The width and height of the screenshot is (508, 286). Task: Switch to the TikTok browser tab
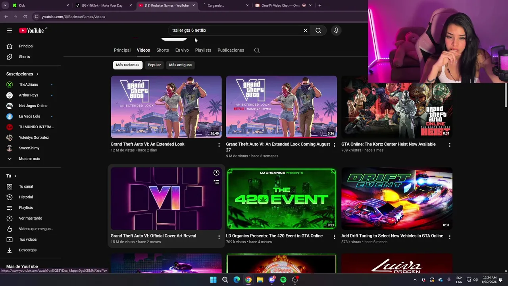(103, 6)
